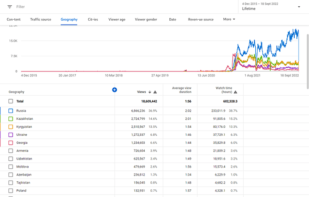
Task: Switch to the Traffic source tab
Action: 41,20
